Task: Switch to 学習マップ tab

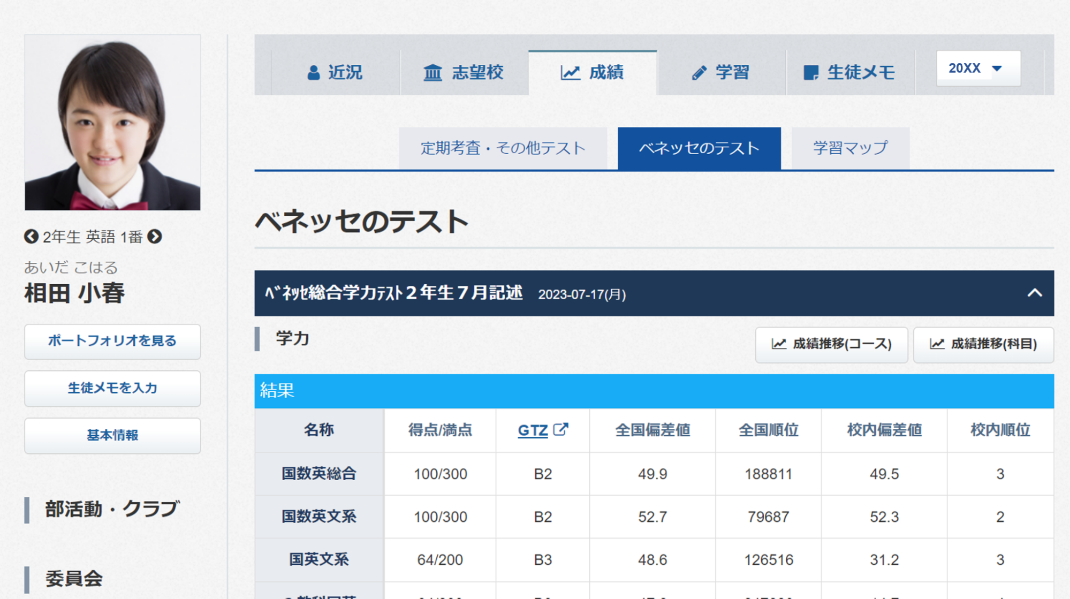Action: (851, 148)
